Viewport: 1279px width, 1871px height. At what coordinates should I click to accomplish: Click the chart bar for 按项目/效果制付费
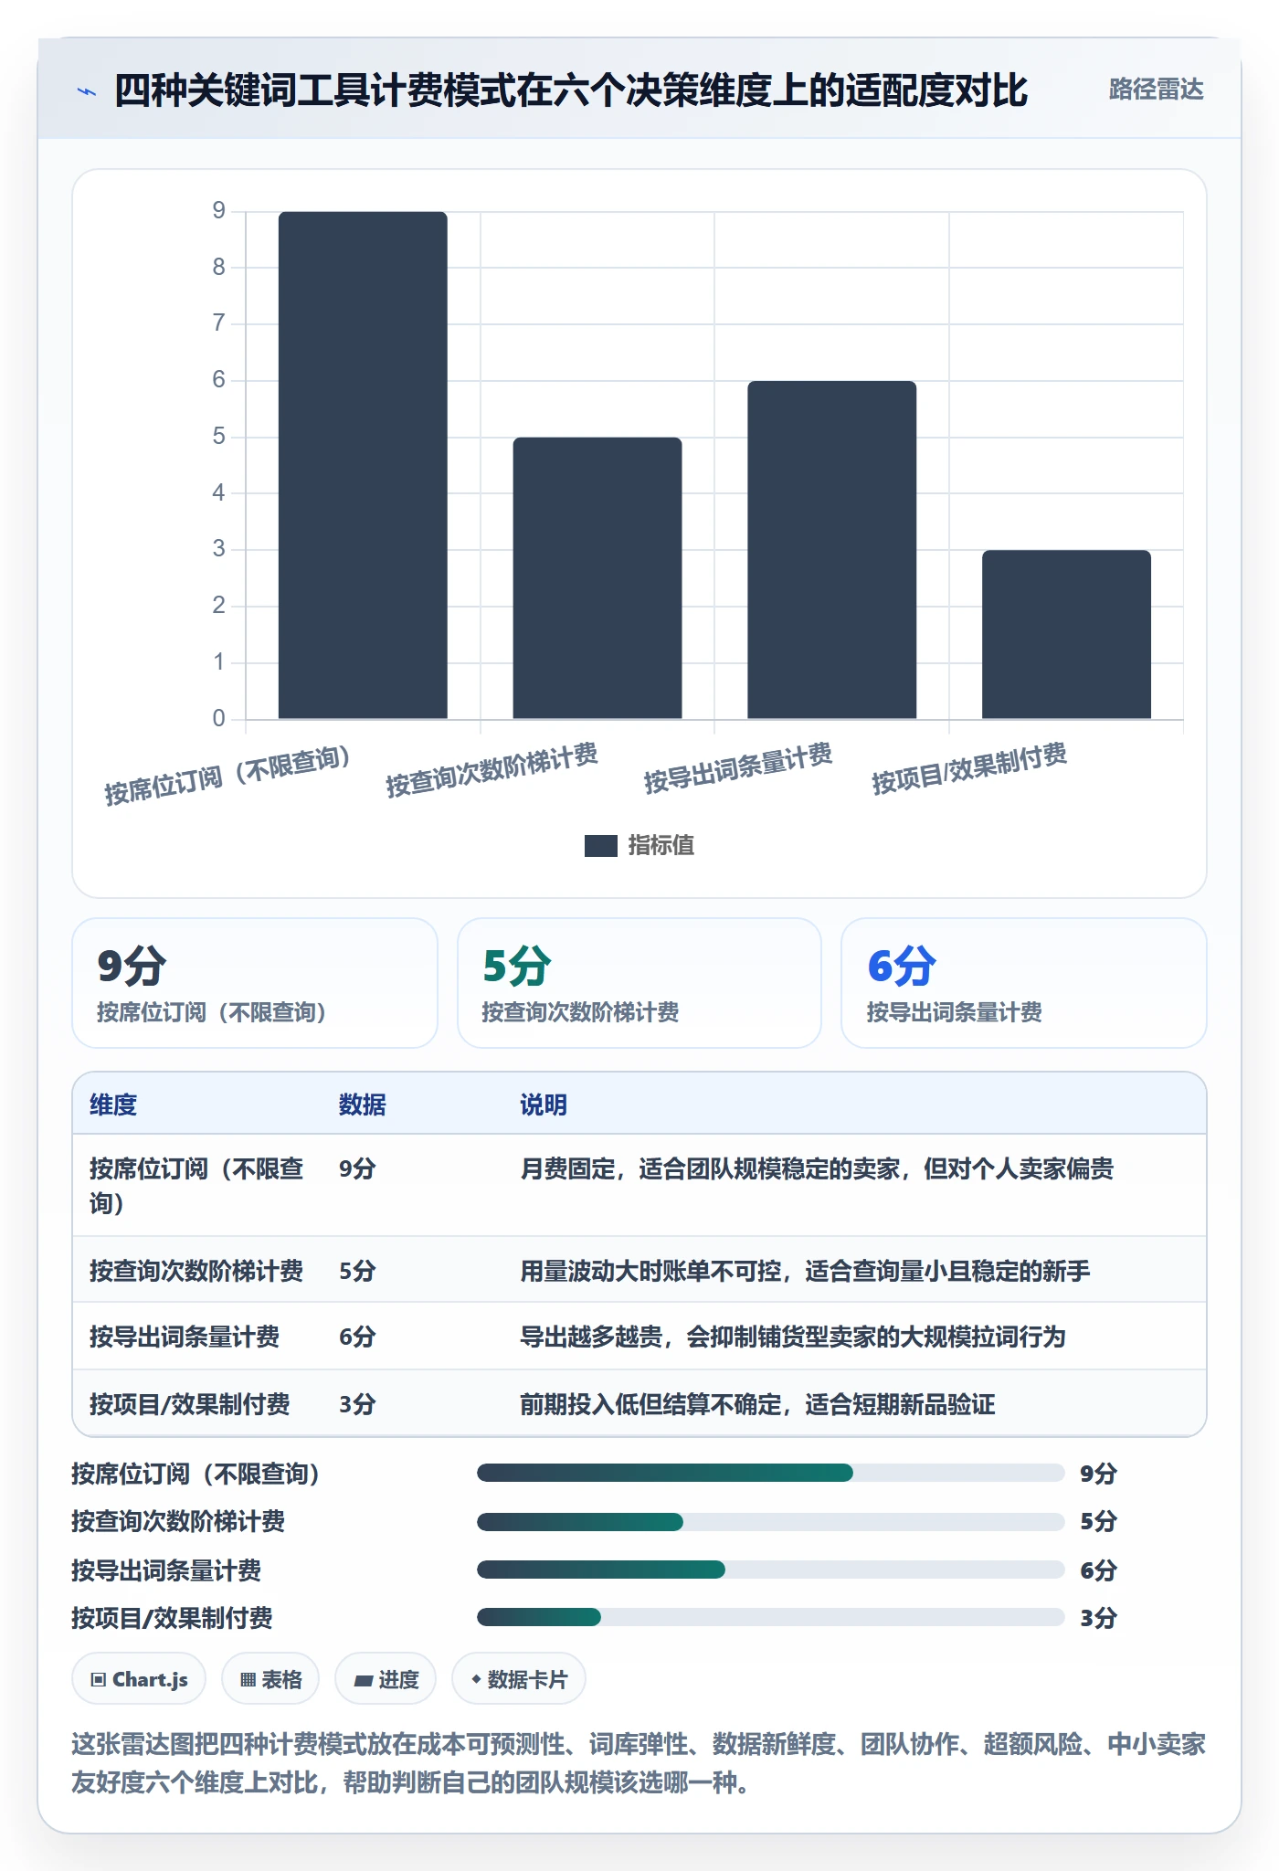1066,634
